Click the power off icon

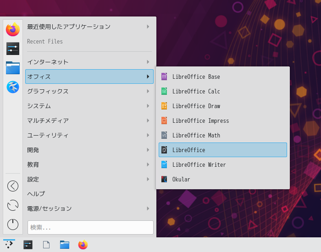tap(13, 224)
